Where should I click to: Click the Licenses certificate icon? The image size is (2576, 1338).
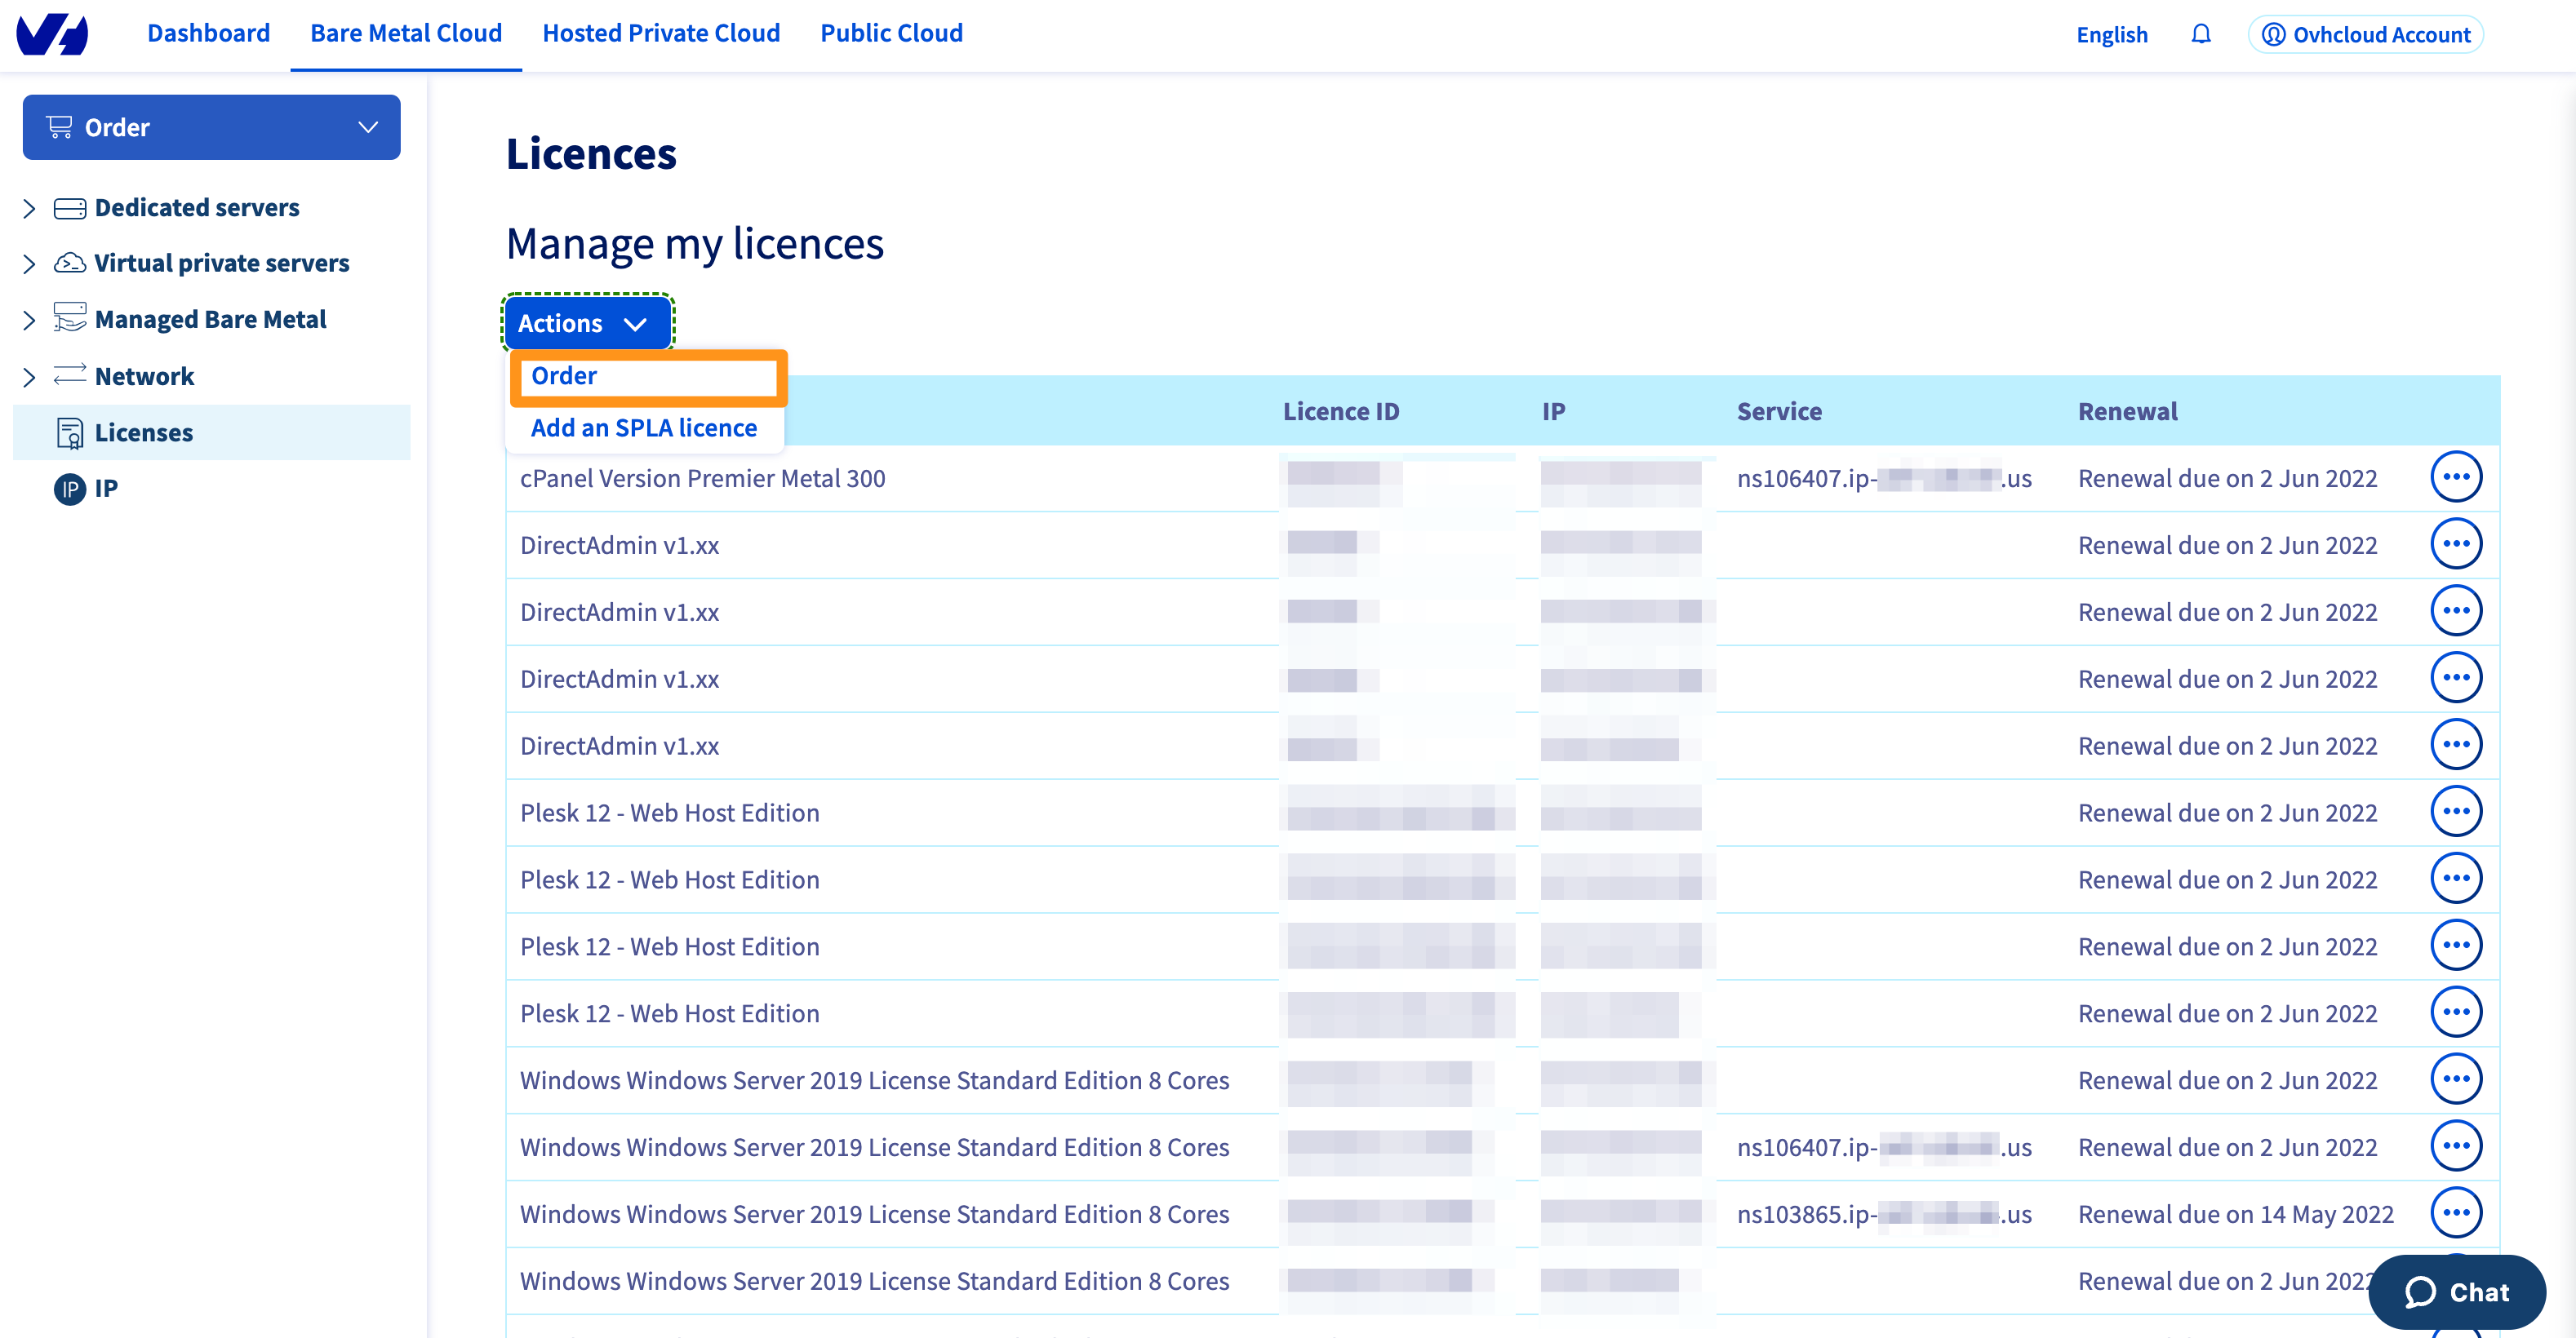click(x=69, y=434)
